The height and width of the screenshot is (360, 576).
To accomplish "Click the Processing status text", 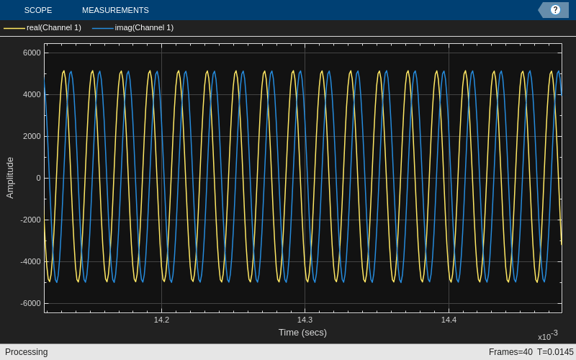I will click(x=27, y=352).
